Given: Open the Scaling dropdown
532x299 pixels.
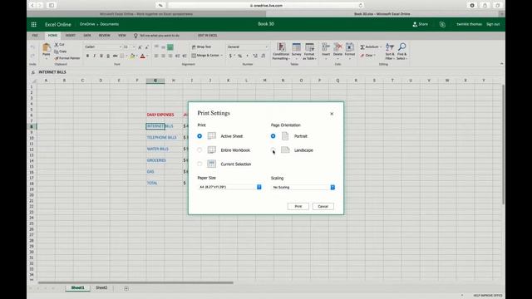Looking at the screenshot, I should pos(303,187).
